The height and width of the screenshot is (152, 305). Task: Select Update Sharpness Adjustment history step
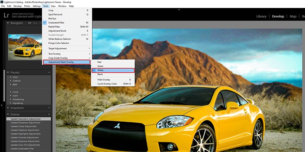pyautogui.click(x=29, y=123)
